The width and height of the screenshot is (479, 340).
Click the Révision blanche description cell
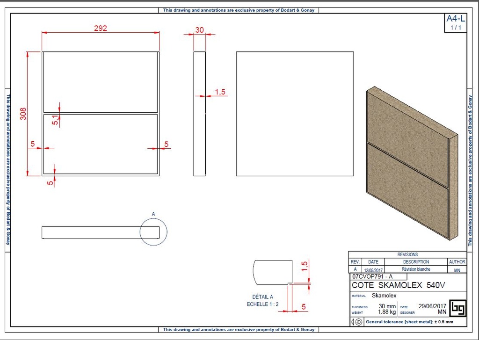pos(416,269)
